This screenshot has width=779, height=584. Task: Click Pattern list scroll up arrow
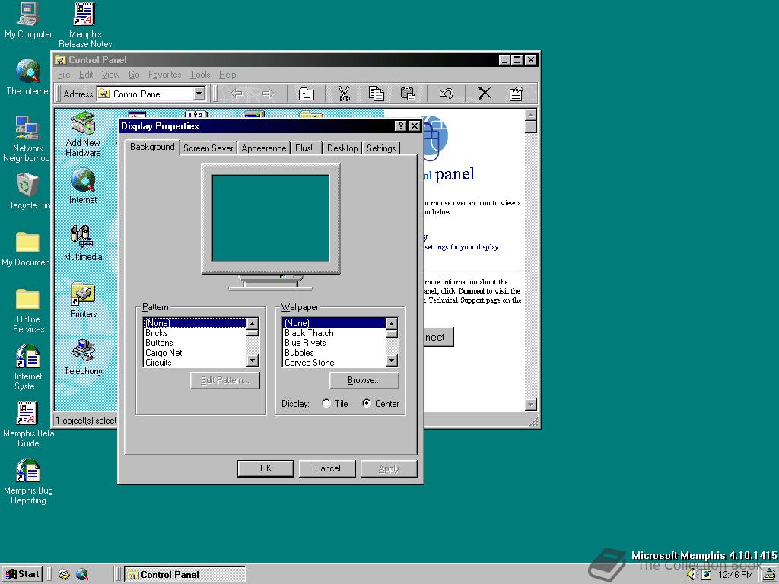pyautogui.click(x=253, y=324)
